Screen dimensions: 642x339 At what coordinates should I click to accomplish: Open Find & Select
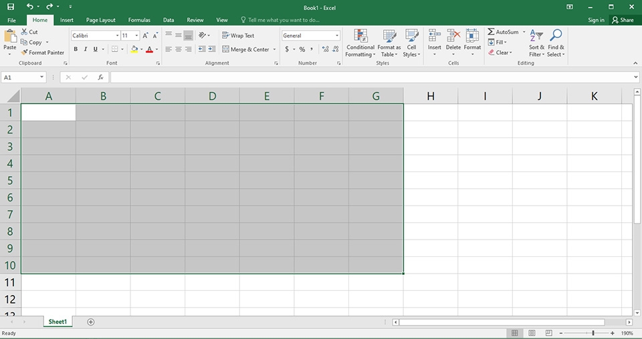click(556, 43)
